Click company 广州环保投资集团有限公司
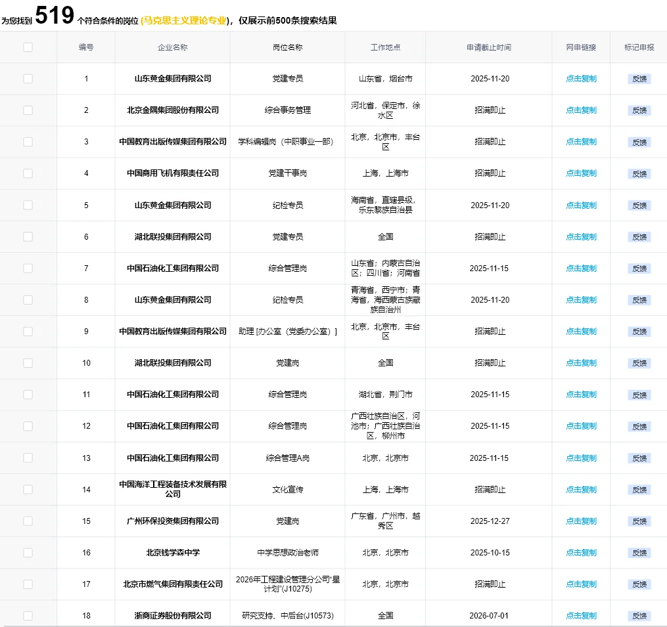Screen dimensions: 667x627 (x=173, y=521)
